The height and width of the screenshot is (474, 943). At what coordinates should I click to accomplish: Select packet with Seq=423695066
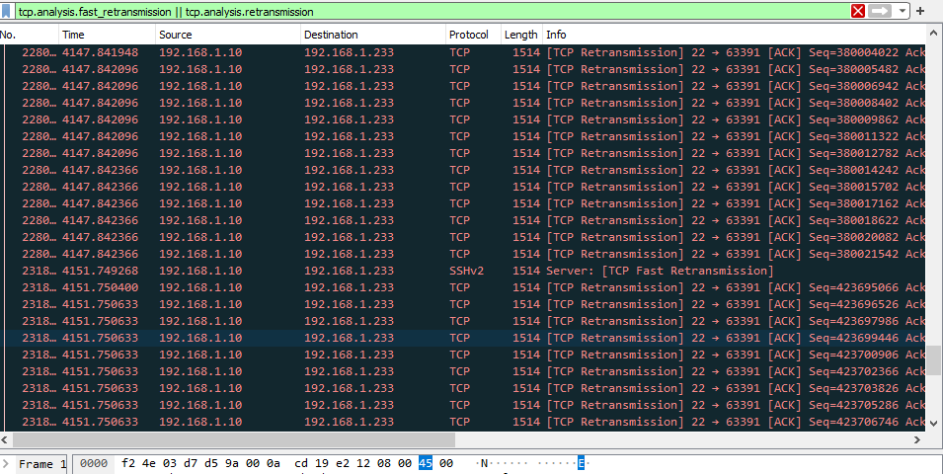pos(463,287)
